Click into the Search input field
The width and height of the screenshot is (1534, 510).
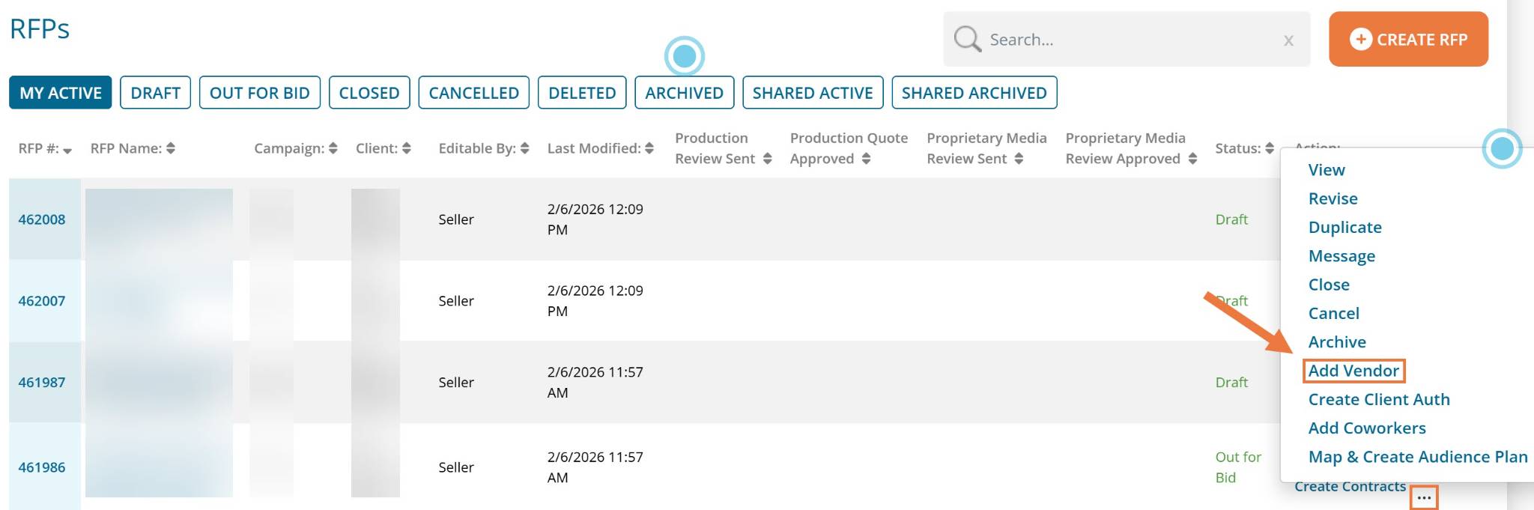point(1124,40)
